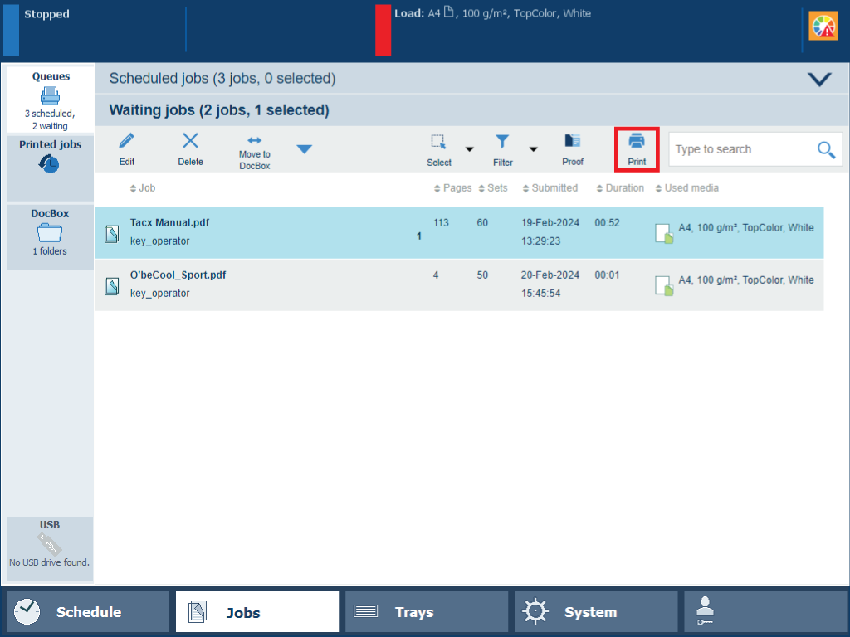Click the search magnifier icon
This screenshot has width=850, height=637.
pyautogui.click(x=825, y=149)
